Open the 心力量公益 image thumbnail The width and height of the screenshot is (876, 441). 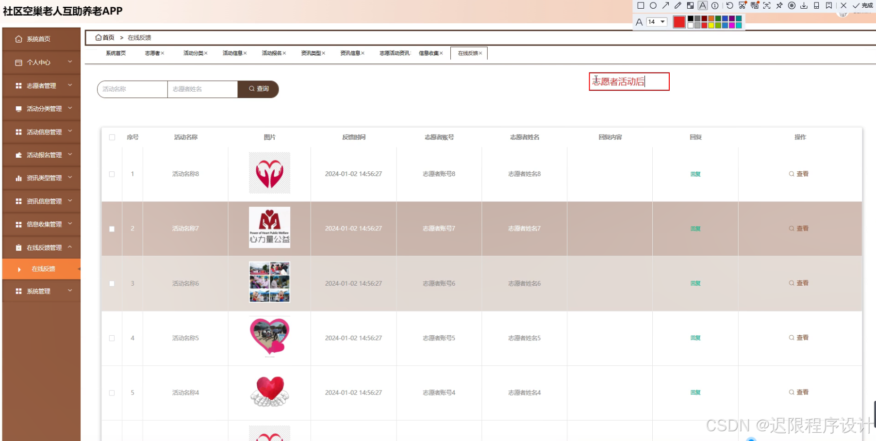click(x=270, y=228)
